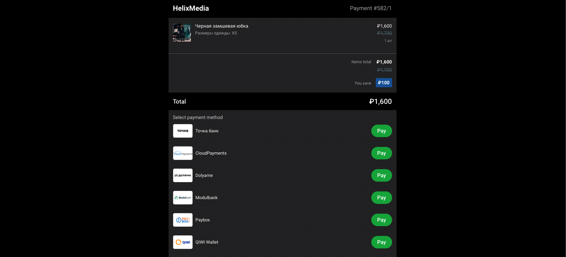Click the Modulbank logo icon

pyautogui.click(x=183, y=198)
